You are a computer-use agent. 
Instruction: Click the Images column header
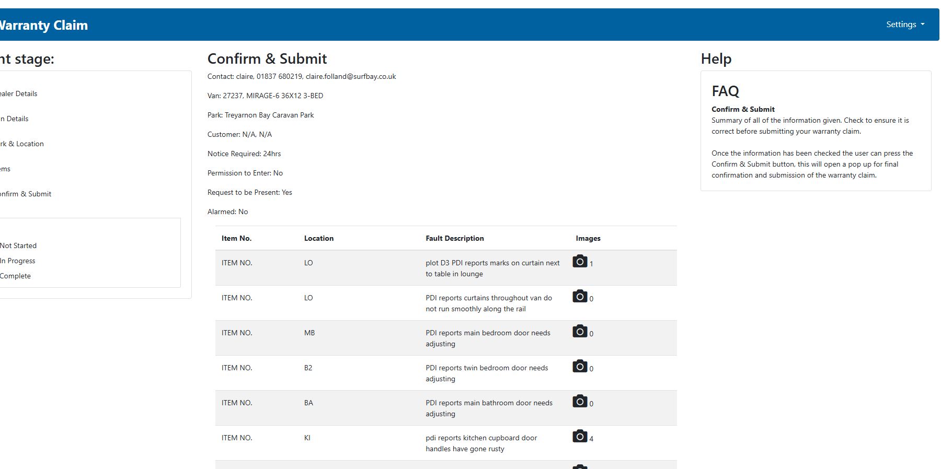[588, 239]
